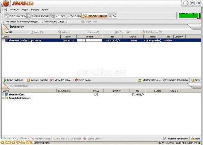Click the Shareaza logo icon in the title bar
This screenshot has width=203, height=145.
(x=6, y=3)
